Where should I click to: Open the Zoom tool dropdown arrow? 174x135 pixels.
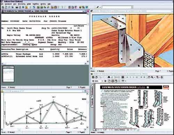[x=155, y=77]
